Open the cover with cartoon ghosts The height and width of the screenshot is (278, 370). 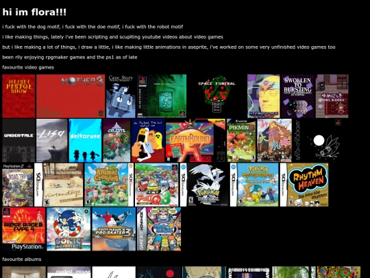(x=148, y=141)
